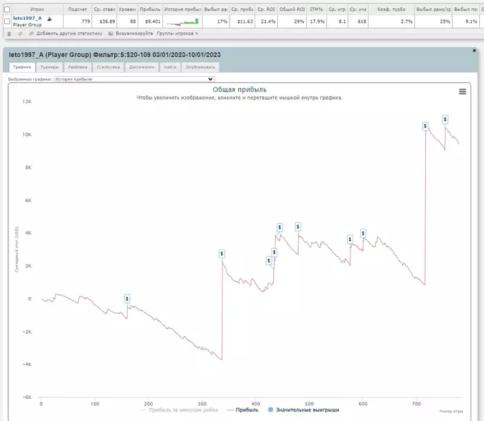
Task: Switch to the Турниры tab
Action: pyautogui.click(x=49, y=67)
